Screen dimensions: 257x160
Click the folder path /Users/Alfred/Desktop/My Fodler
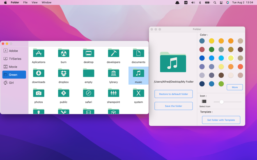coord(174,82)
